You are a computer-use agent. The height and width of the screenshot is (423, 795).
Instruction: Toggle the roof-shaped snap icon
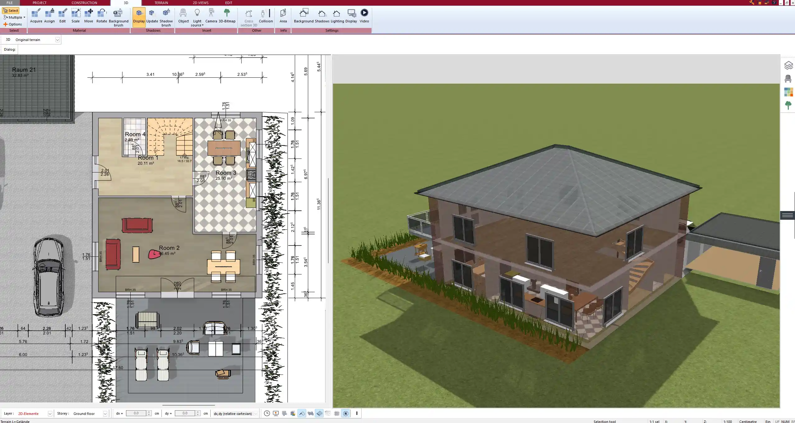pyautogui.click(x=302, y=413)
